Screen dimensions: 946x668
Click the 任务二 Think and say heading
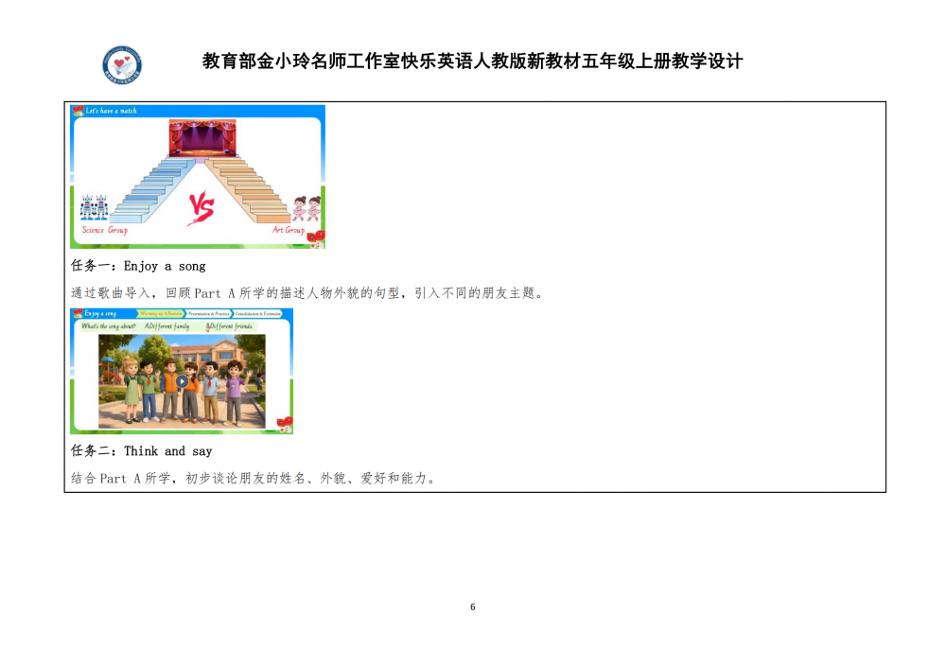tap(142, 451)
